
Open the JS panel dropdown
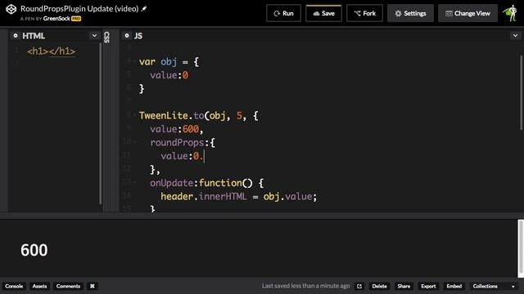pyautogui.click(x=515, y=36)
